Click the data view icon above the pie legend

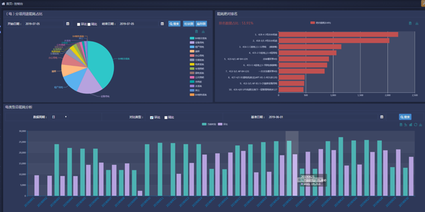point(196,32)
